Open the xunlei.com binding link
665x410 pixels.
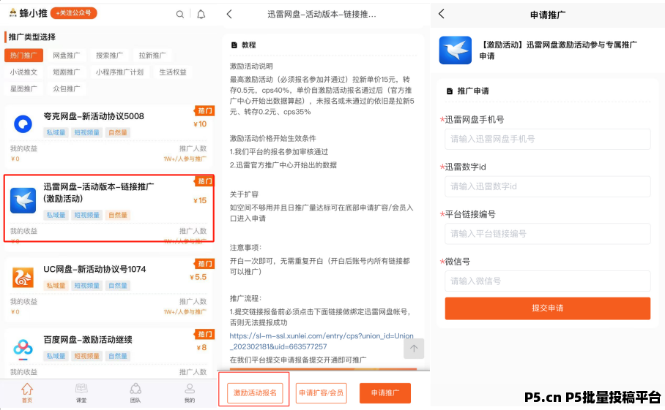(322, 341)
